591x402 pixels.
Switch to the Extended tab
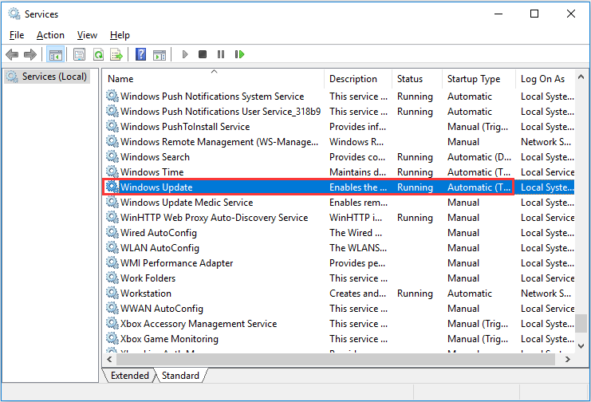[x=129, y=376]
